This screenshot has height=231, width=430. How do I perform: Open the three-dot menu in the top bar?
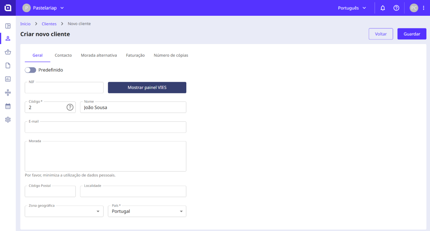pos(424,8)
